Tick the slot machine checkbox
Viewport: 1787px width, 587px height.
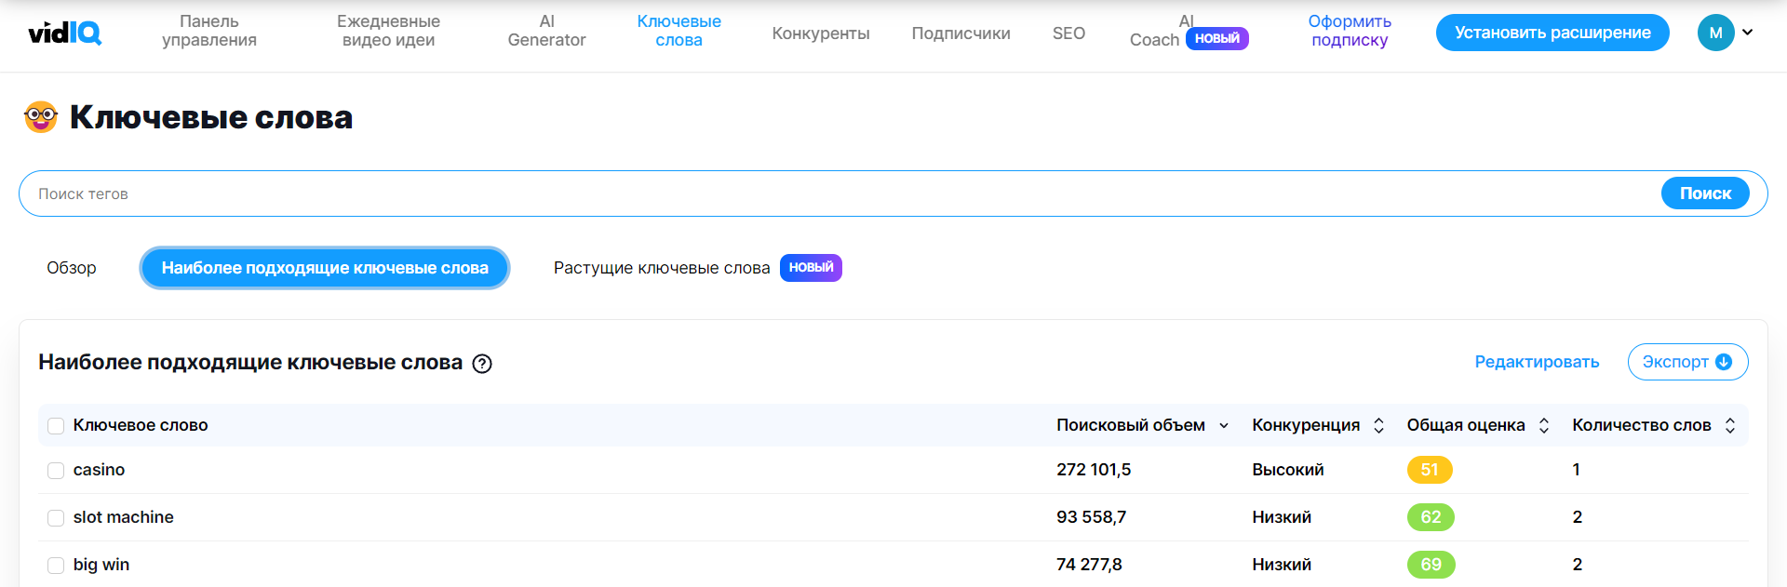click(56, 518)
